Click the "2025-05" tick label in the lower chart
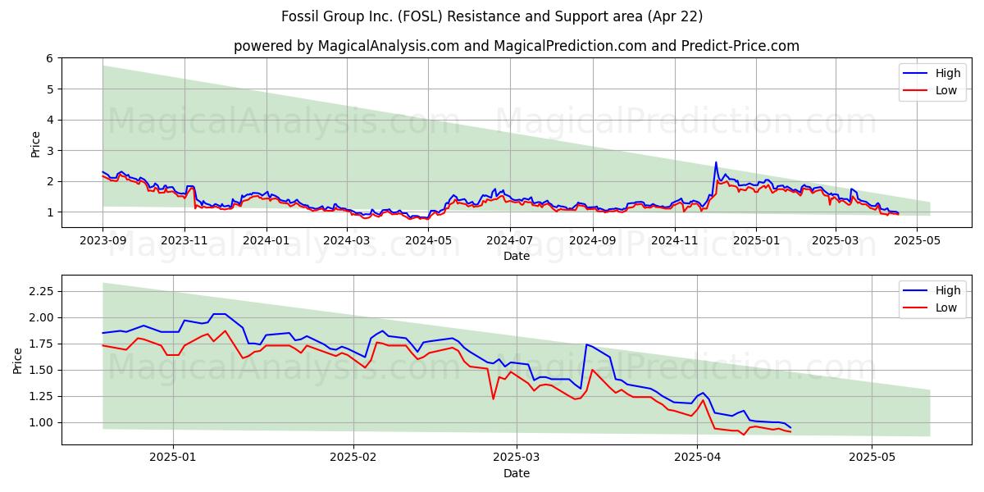This screenshot has width=984, height=492. click(872, 457)
